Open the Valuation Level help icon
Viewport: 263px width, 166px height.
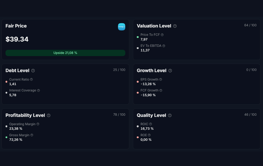tap(175, 26)
